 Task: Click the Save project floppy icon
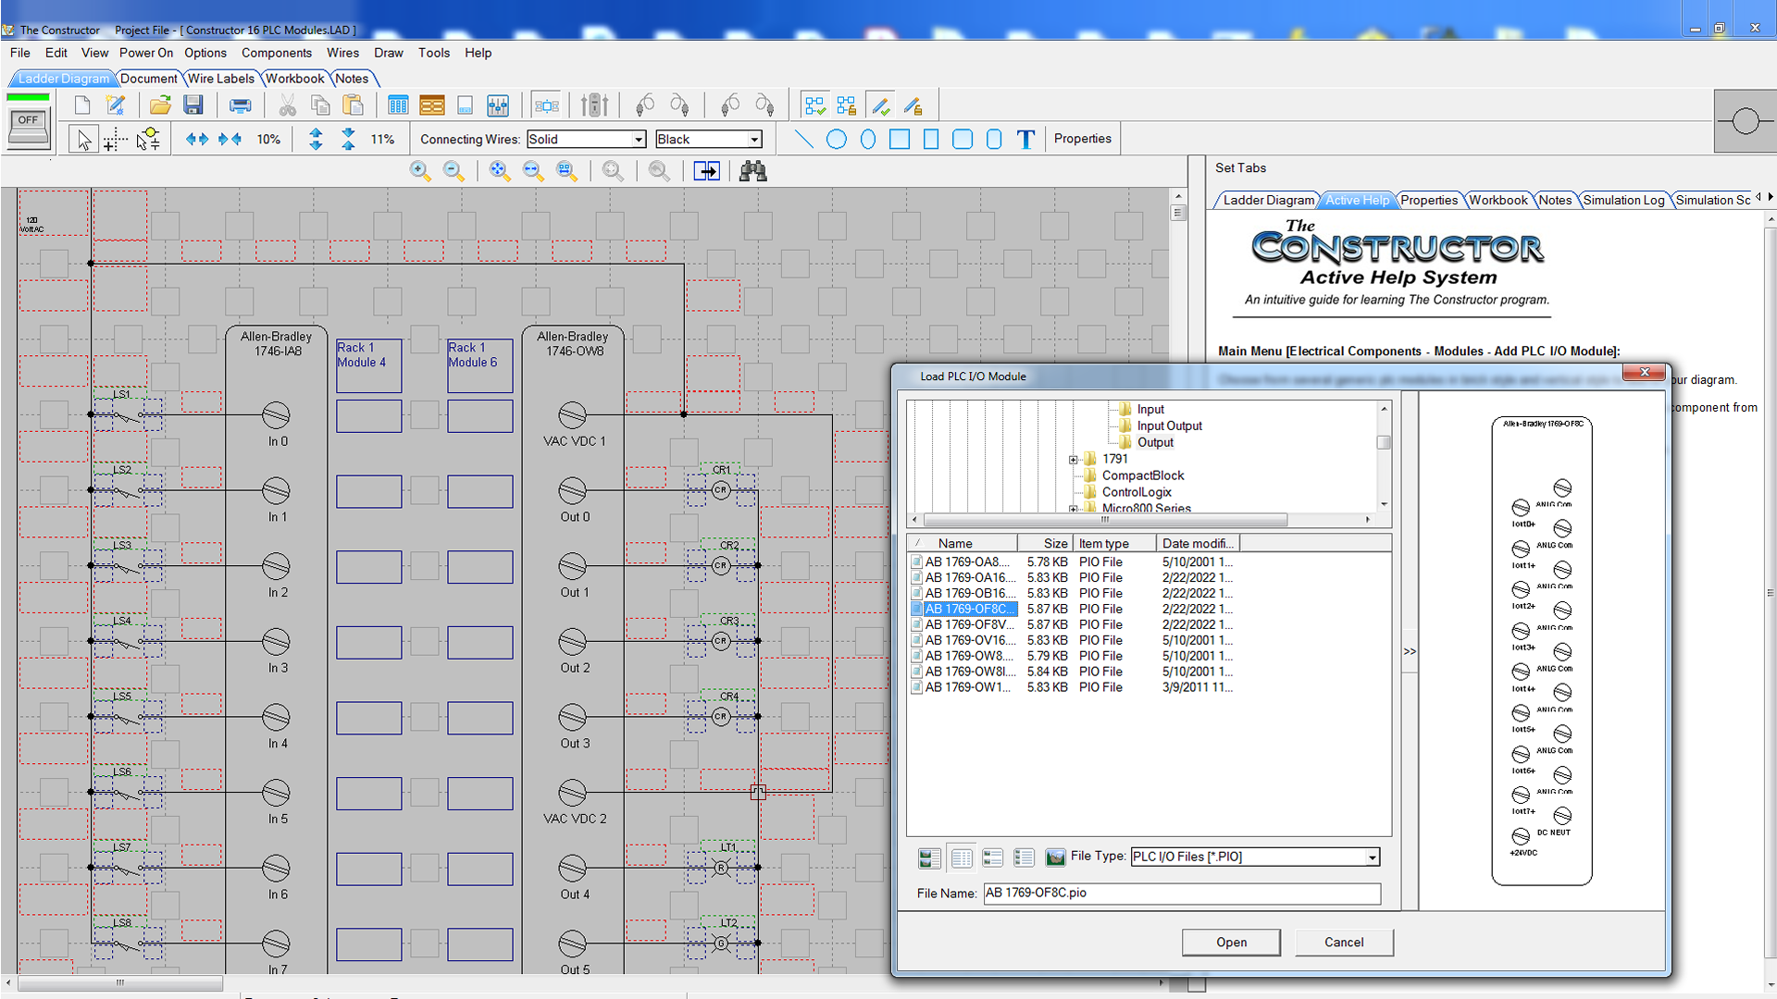(193, 105)
